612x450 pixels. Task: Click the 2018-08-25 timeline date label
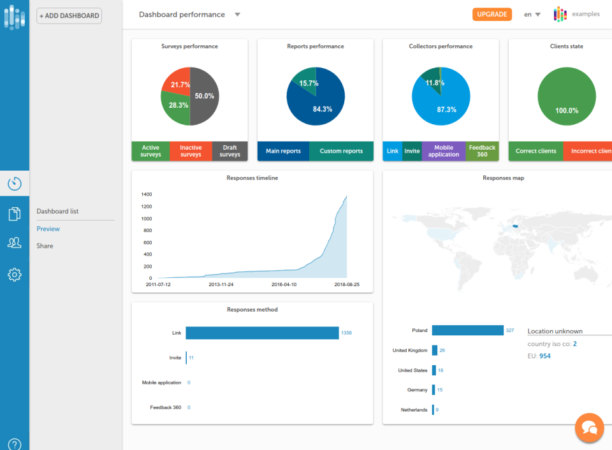pyautogui.click(x=347, y=284)
